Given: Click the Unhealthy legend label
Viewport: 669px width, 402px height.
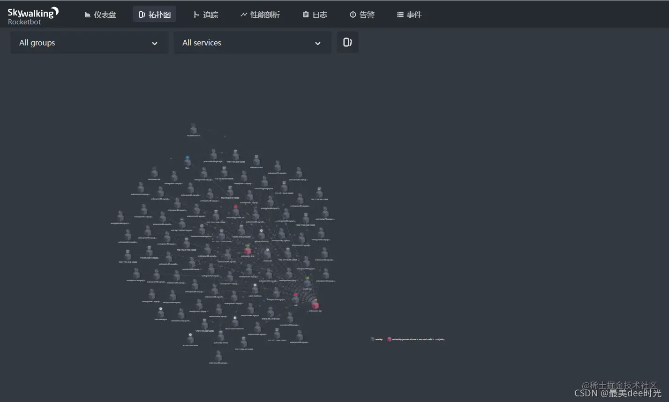Looking at the screenshot, I should 398,339.
